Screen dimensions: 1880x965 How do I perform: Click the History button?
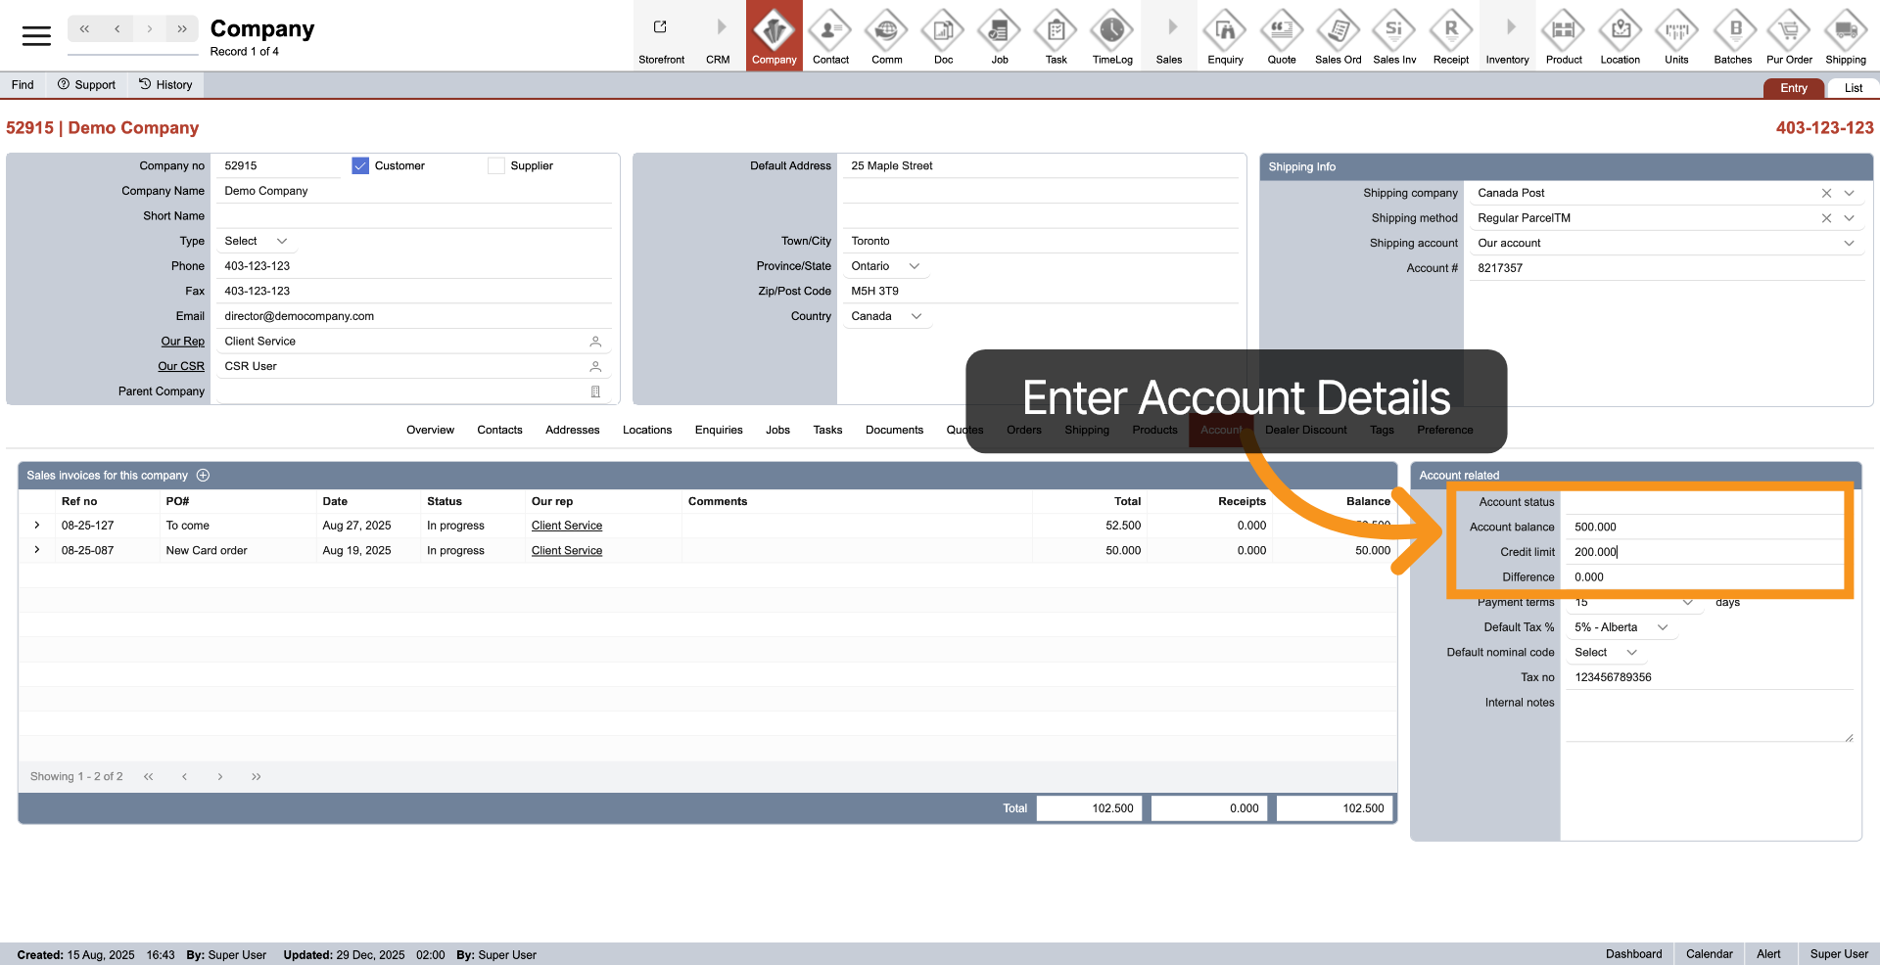(x=165, y=85)
